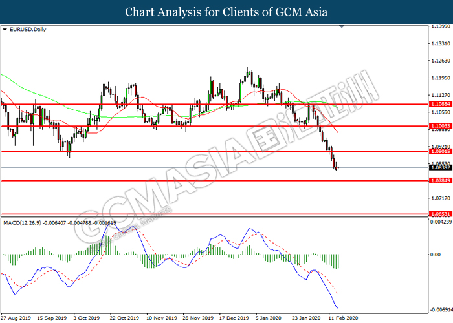Click the date label 5 Jan 2020
Viewport: 453px width, 323px height.
(x=269, y=318)
